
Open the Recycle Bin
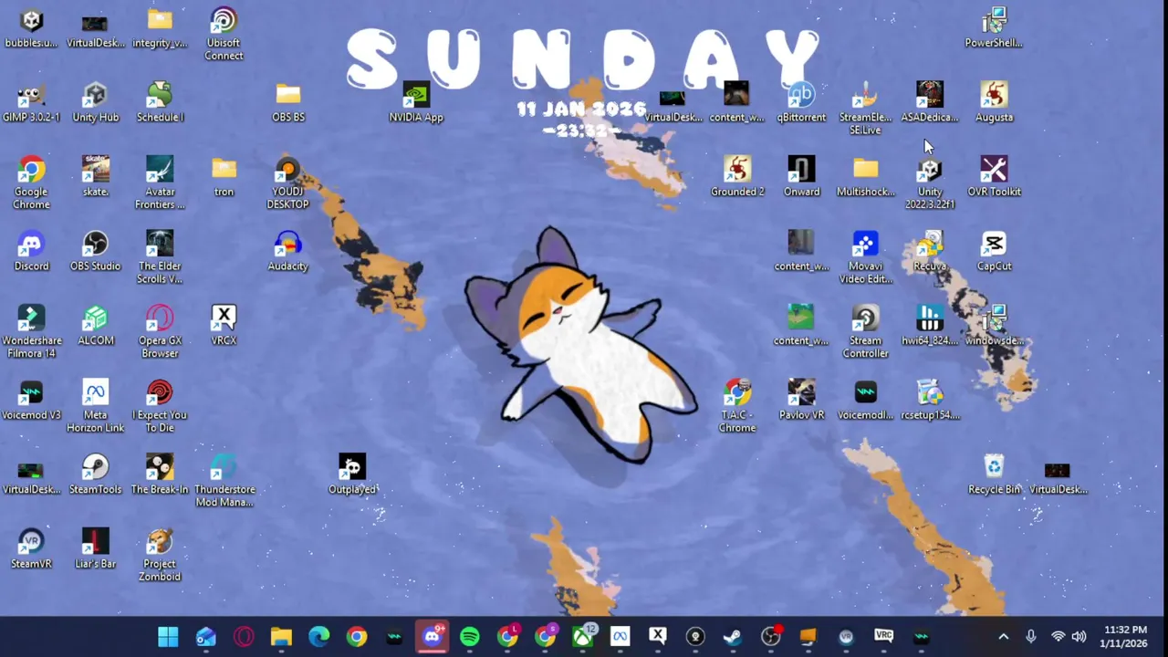(x=994, y=475)
